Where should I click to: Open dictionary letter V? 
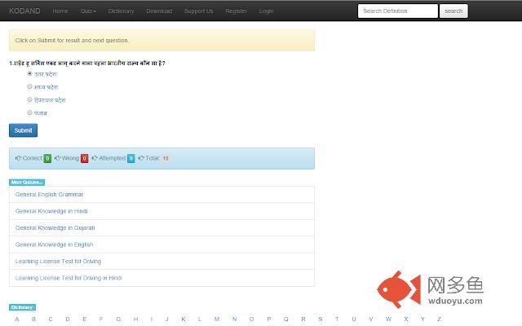tap(371, 319)
